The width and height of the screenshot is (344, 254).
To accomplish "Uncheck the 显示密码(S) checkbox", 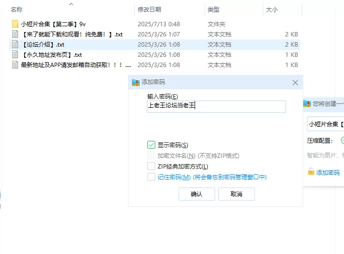I will pos(151,145).
